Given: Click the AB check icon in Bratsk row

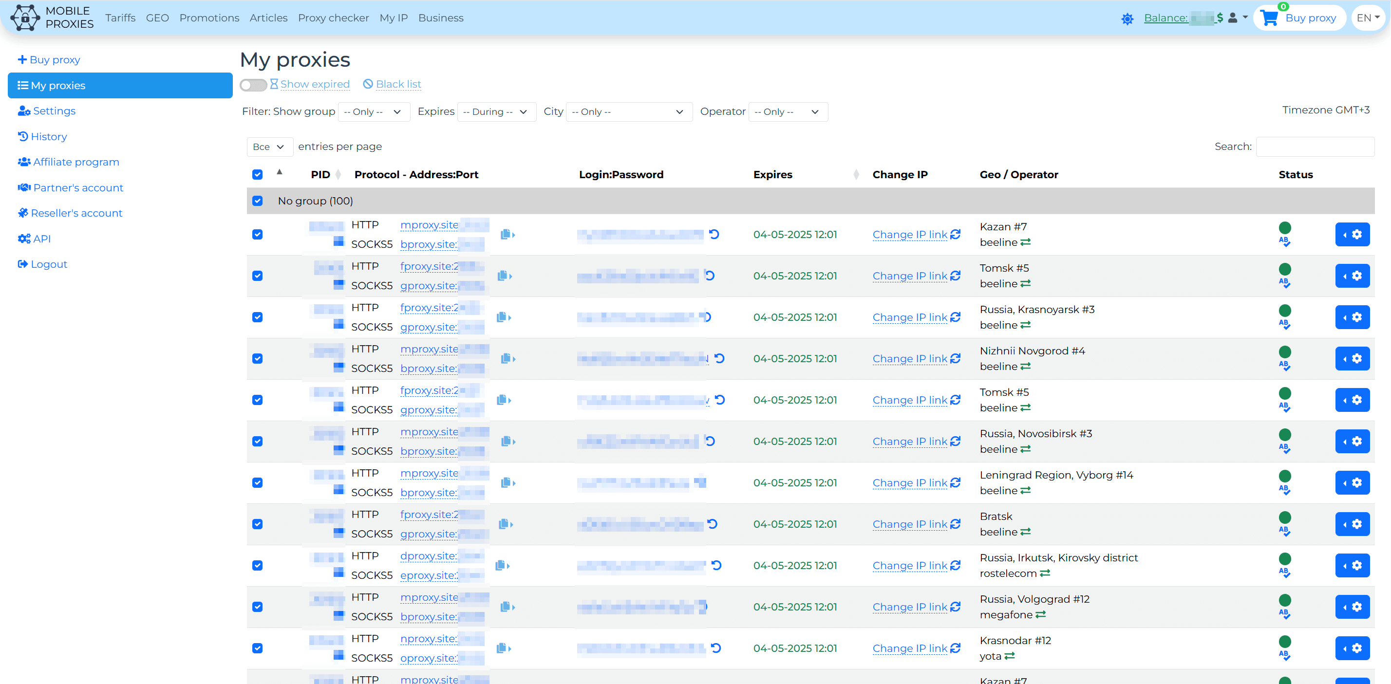Looking at the screenshot, I should pos(1284,531).
